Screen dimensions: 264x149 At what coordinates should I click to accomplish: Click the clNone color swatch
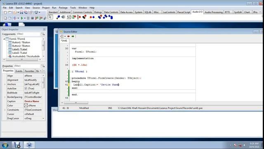coord(26,106)
